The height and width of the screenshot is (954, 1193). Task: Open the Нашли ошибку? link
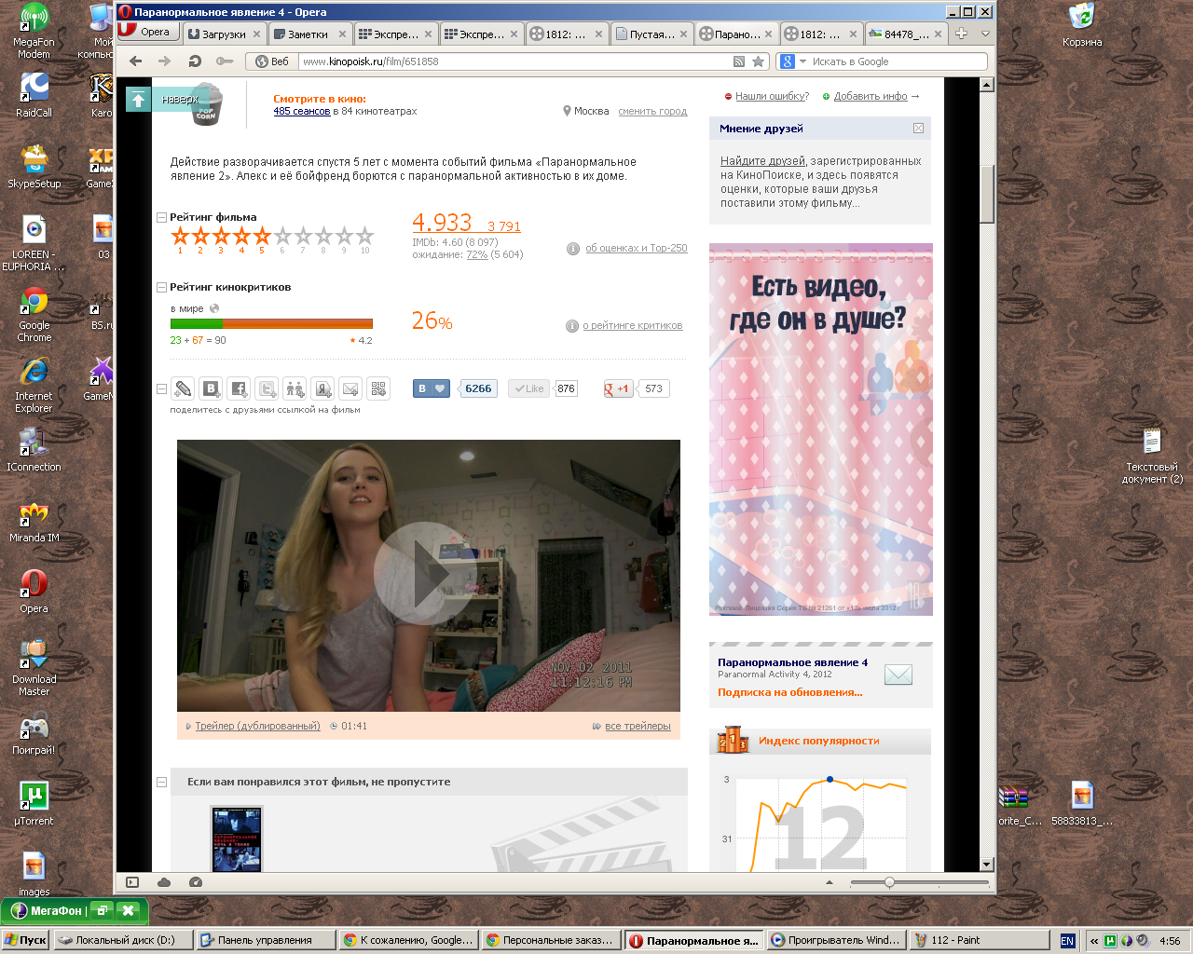pos(772,96)
